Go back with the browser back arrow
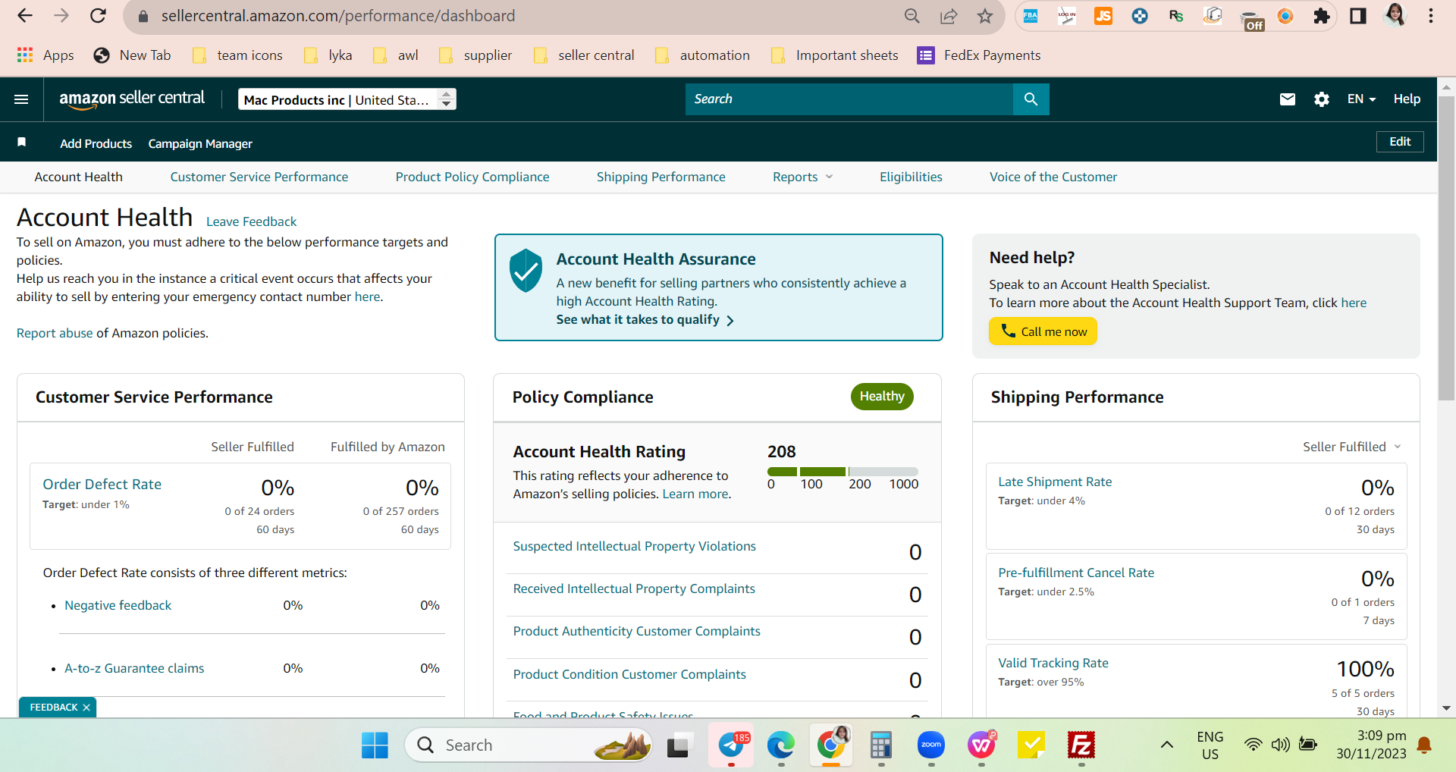Screen dimensions: 1456x772 click(x=25, y=16)
